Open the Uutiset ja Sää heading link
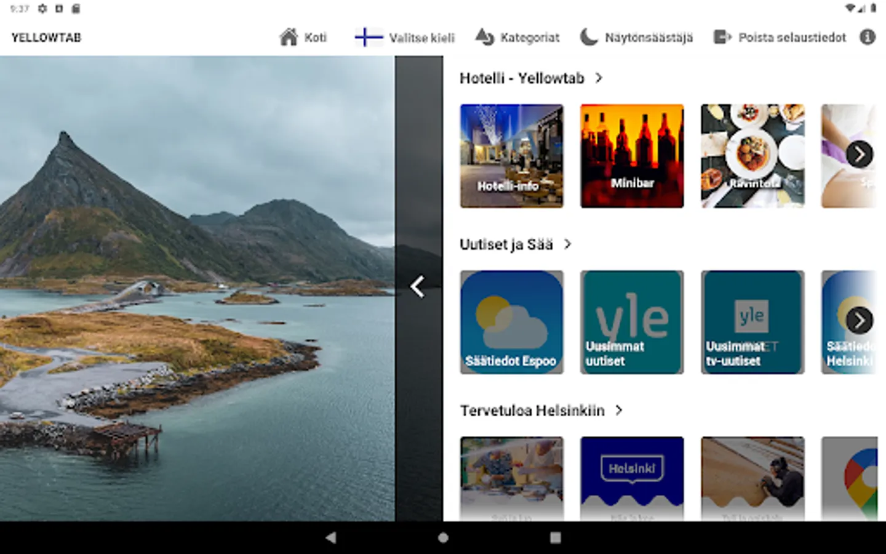886x554 pixels. [506, 244]
